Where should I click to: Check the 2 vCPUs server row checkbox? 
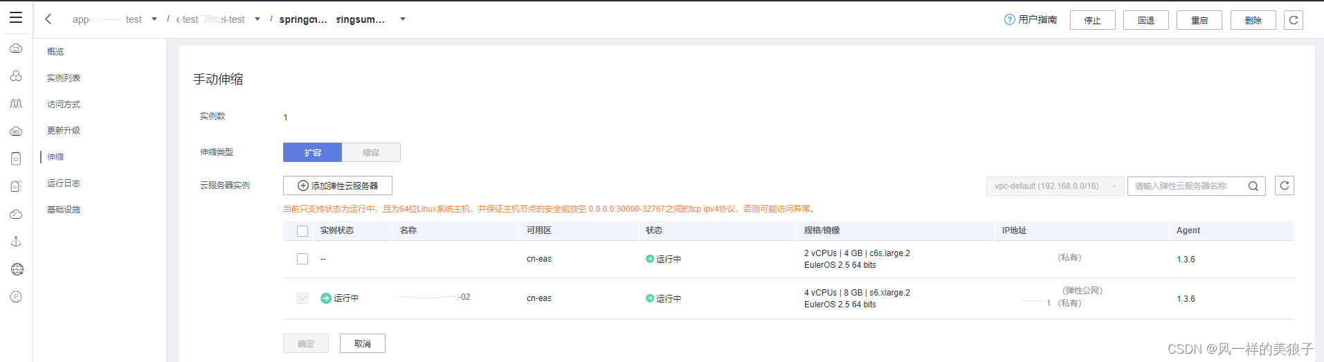[302, 259]
